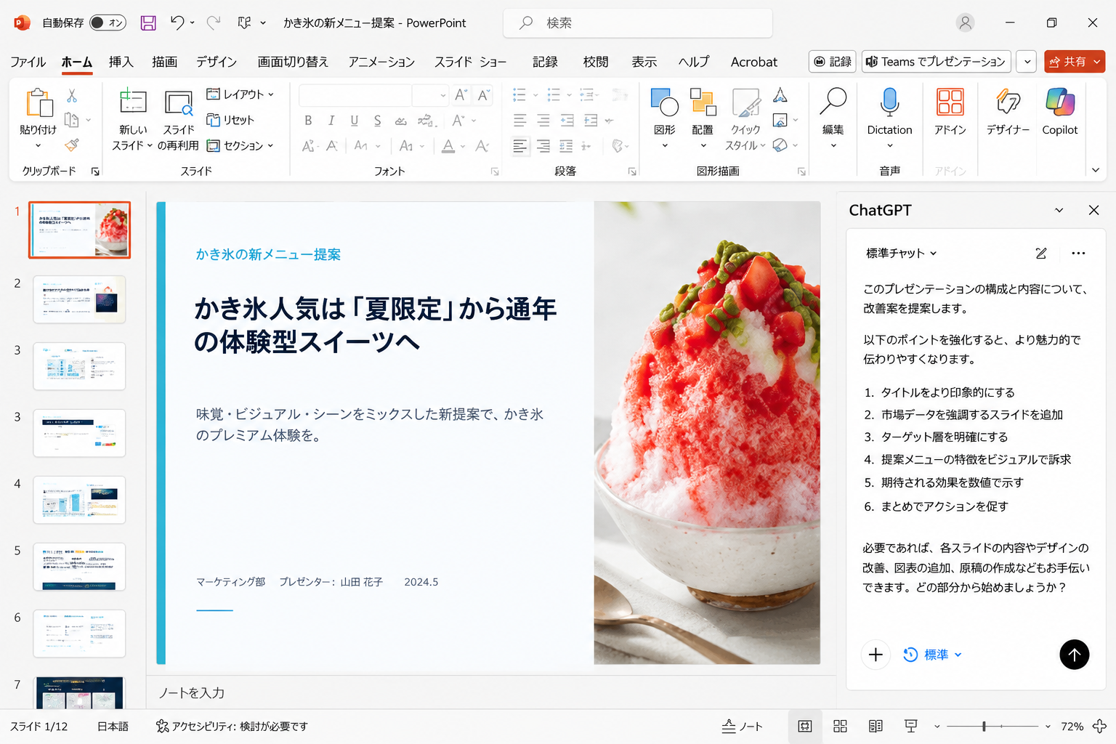Launch デザイナー design ideas

click(1008, 112)
